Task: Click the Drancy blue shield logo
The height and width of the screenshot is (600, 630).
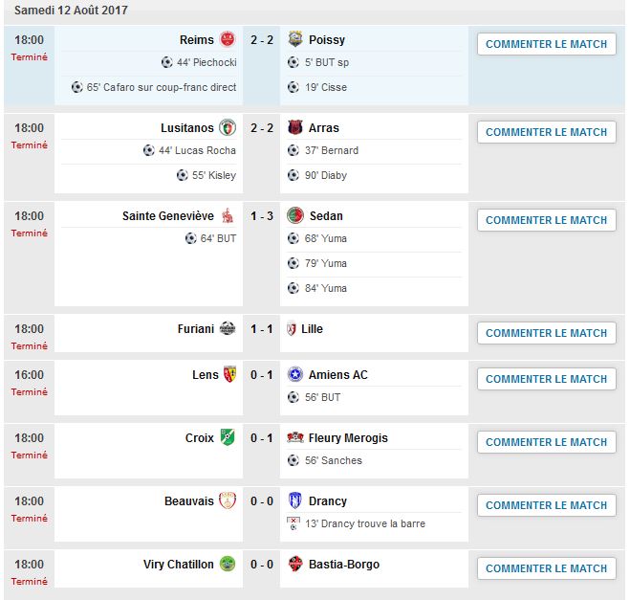Action: pos(295,500)
